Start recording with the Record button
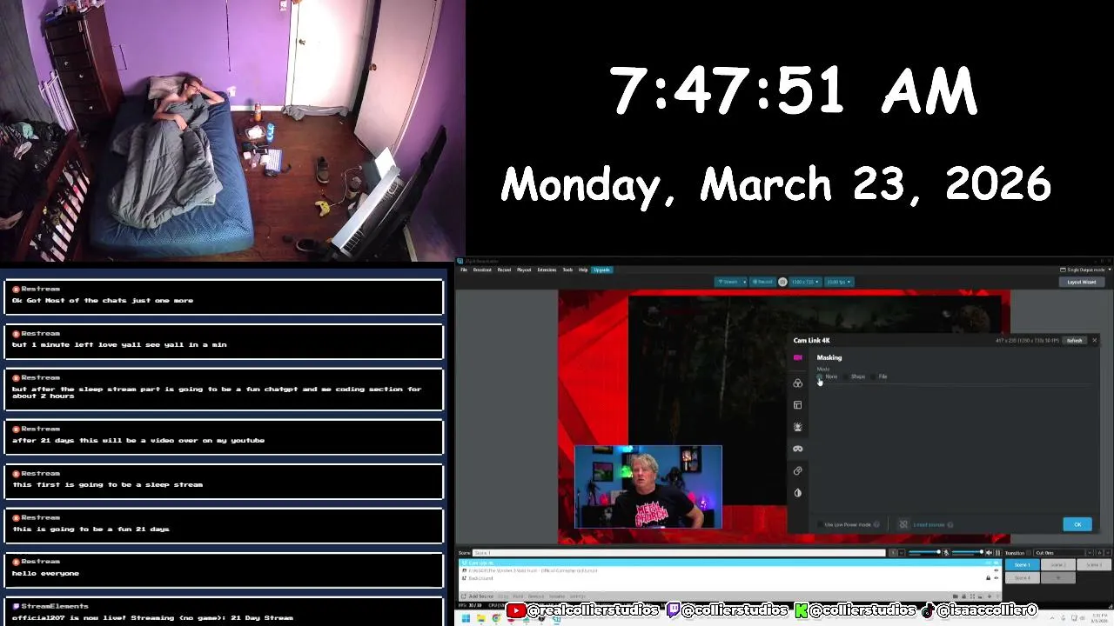Viewport: 1114px width, 626px height. tap(762, 282)
